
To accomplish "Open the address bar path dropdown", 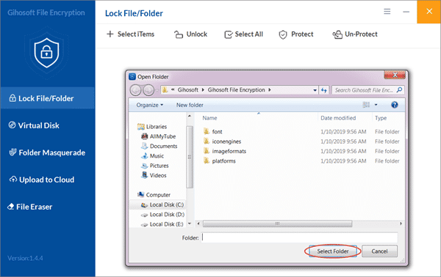I will click(315, 90).
